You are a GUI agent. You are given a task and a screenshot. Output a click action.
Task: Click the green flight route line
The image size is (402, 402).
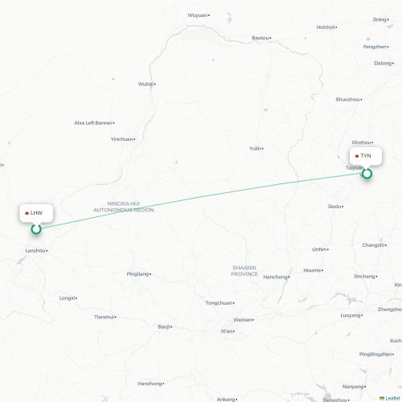pos(201,201)
